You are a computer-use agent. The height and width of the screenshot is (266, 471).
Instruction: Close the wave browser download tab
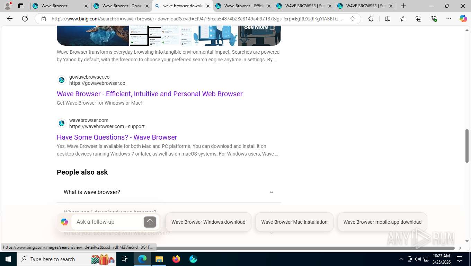pos(208,6)
